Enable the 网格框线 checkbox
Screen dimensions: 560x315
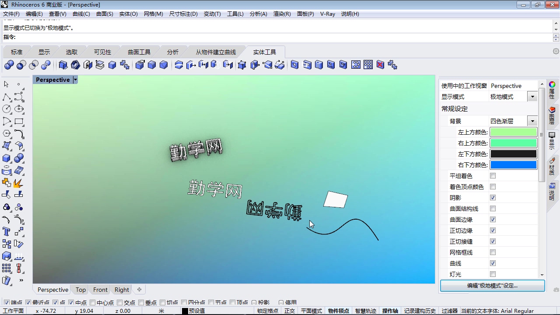(493, 252)
